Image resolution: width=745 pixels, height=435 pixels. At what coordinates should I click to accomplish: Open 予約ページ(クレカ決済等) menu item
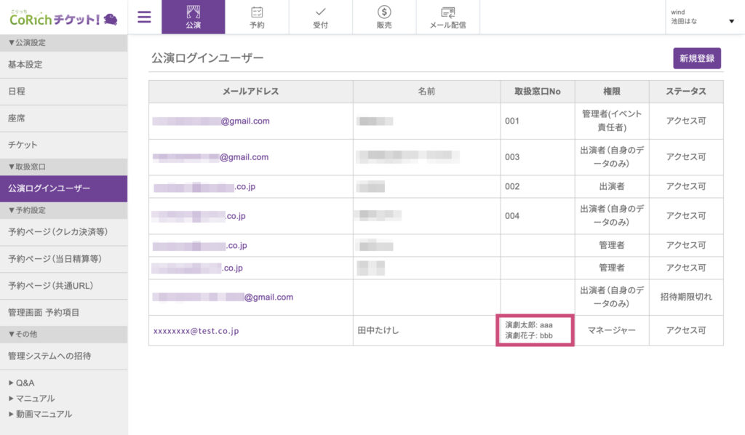pyautogui.click(x=57, y=232)
